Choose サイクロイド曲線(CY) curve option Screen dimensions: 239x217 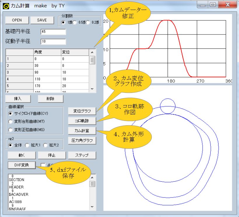pyautogui.click(x=11, y=113)
